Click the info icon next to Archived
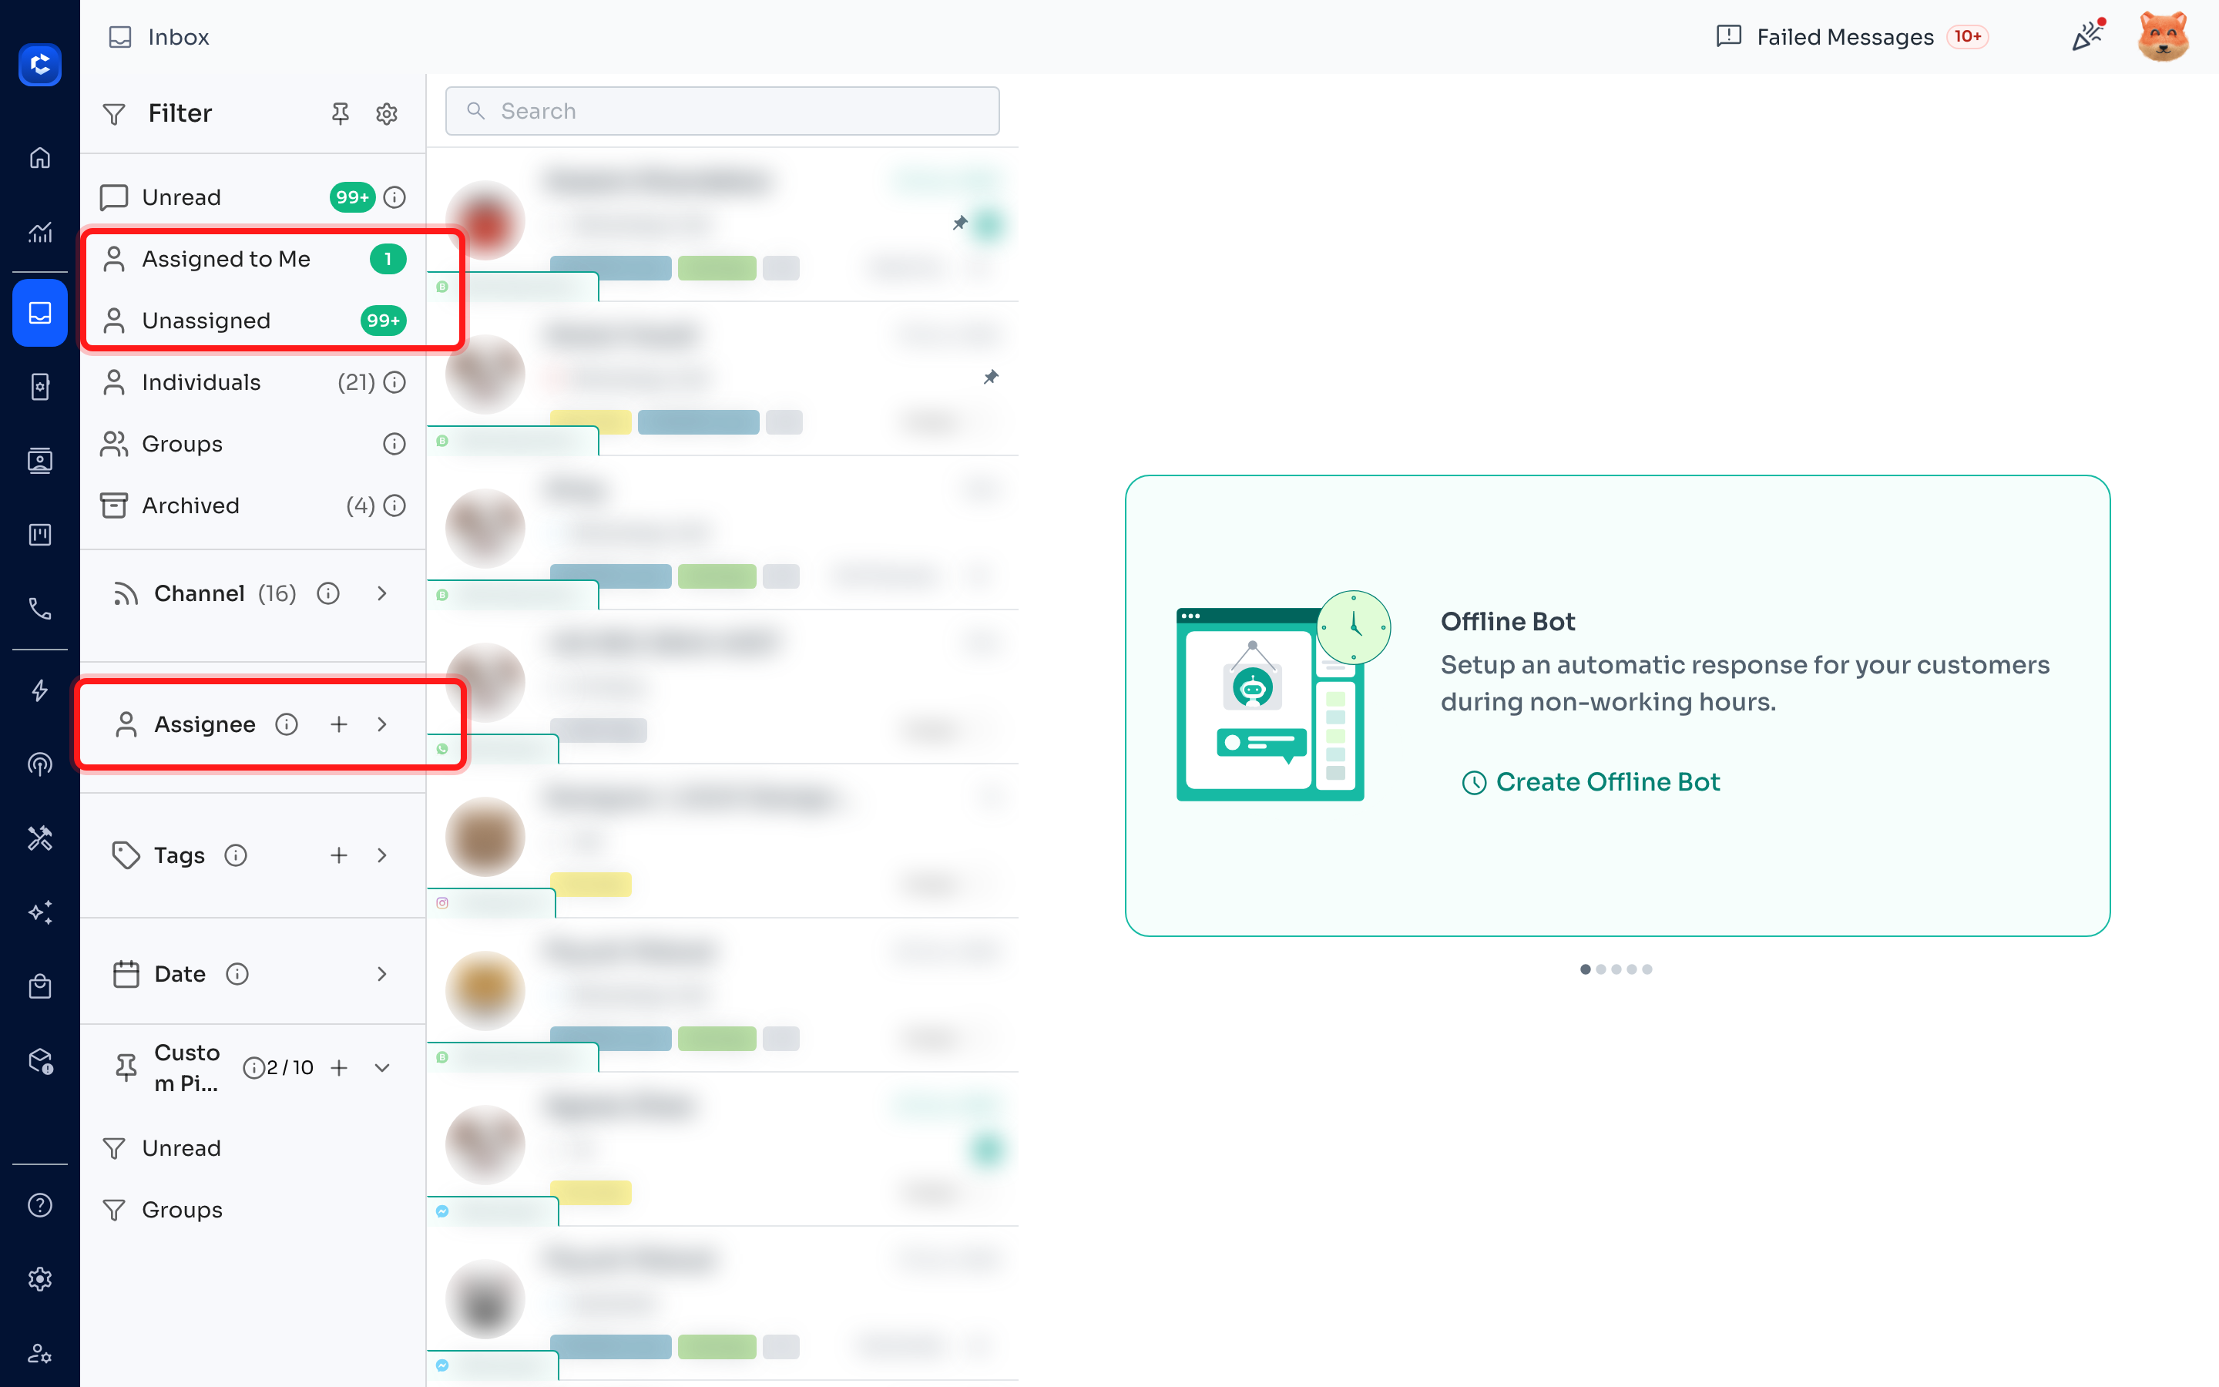The image size is (2219, 1387). [394, 505]
